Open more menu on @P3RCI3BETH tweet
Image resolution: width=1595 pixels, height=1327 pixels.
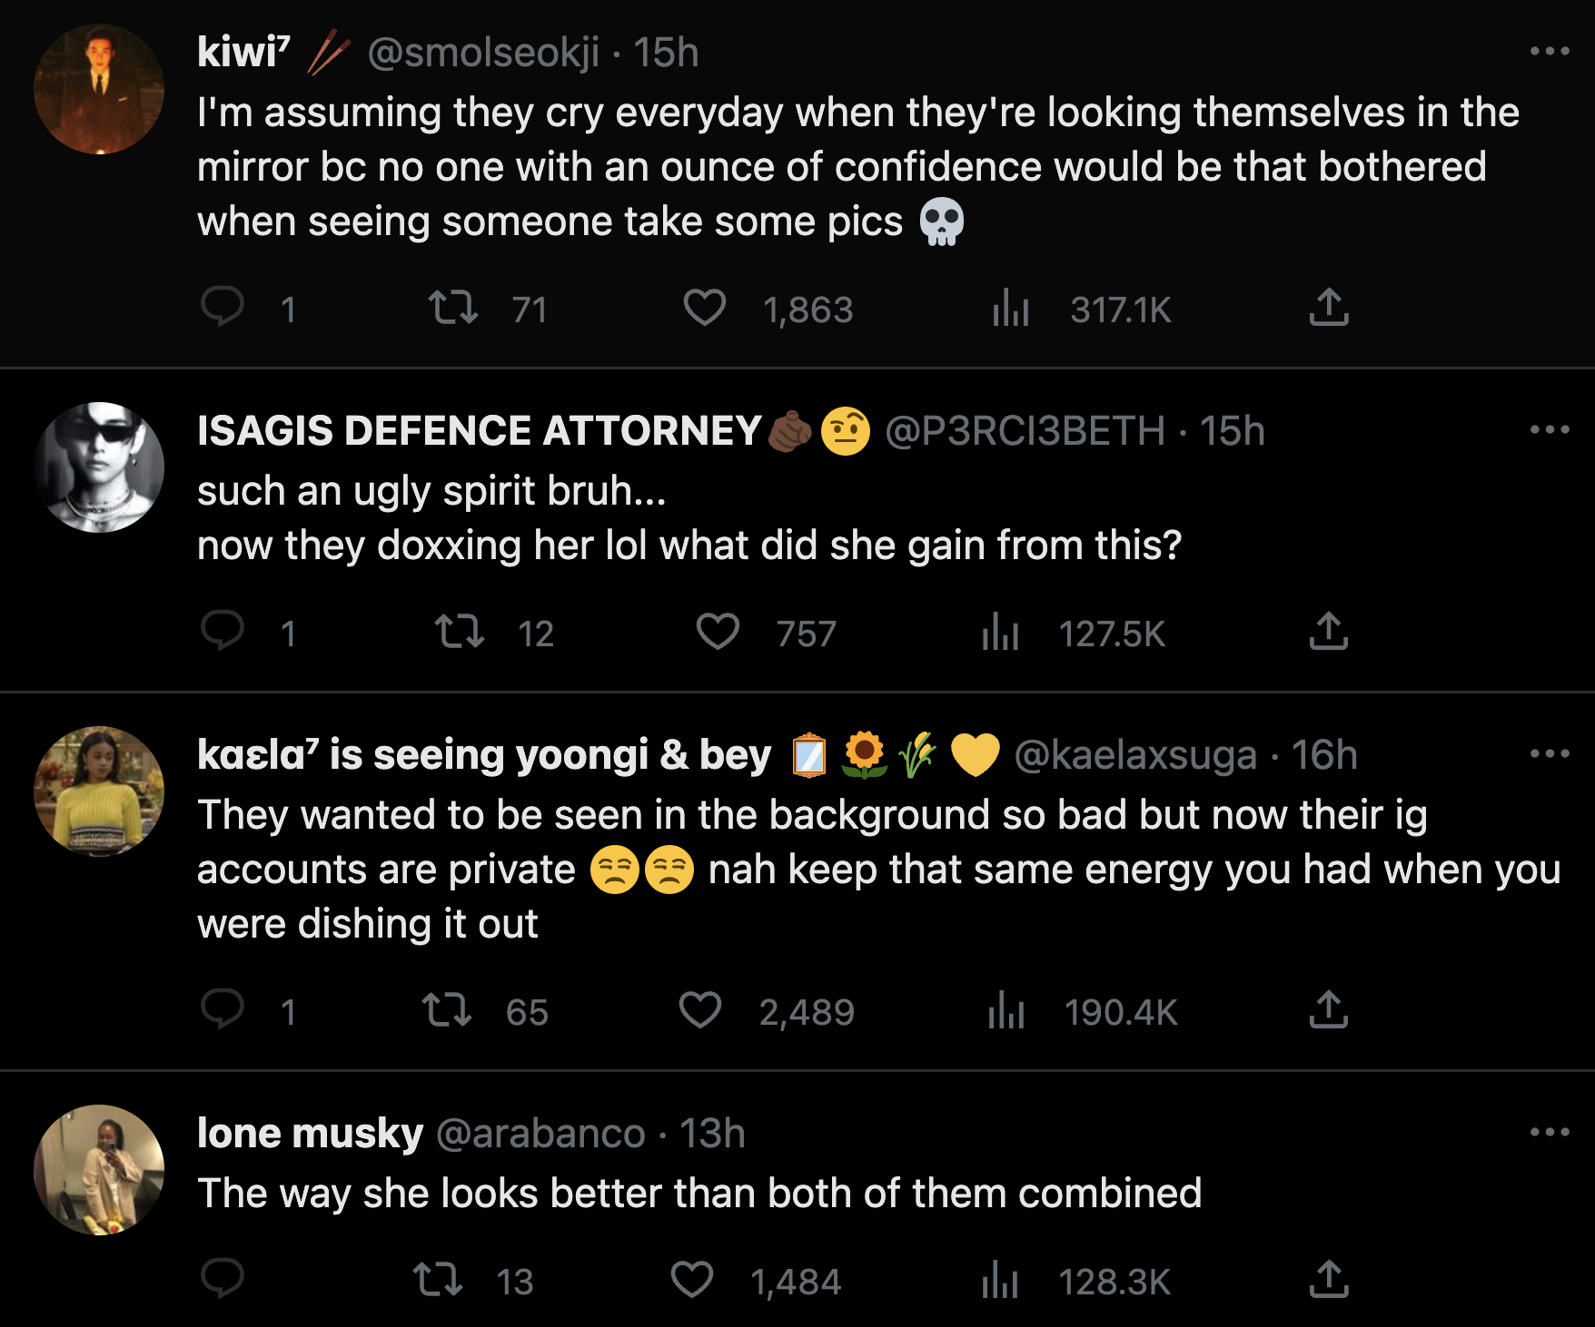pos(1549,429)
